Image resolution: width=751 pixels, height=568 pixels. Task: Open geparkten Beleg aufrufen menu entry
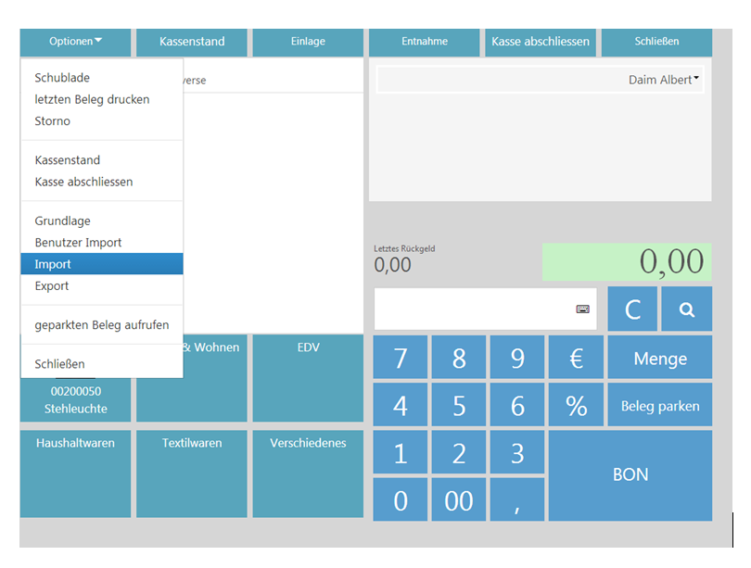(101, 325)
